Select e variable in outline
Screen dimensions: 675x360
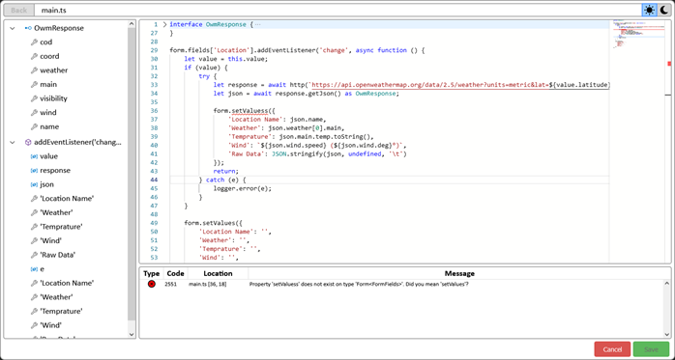click(43, 269)
